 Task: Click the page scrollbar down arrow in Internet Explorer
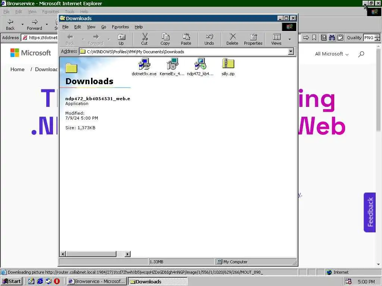(378, 264)
